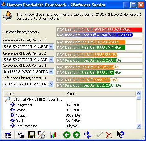This screenshot has width=146, height=141.
Task: Click the green Float Buff iSSE2 2940 MB/s bar
Action: (91, 48)
